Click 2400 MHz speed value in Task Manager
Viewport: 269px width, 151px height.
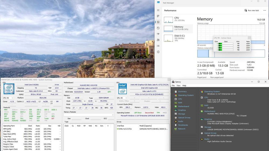click(x=251, y=62)
